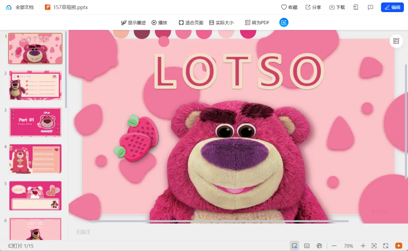The height and width of the screenshot is (251, 408).
Task: Click 转为PDF convert button
Action: [x=257, y=23]
